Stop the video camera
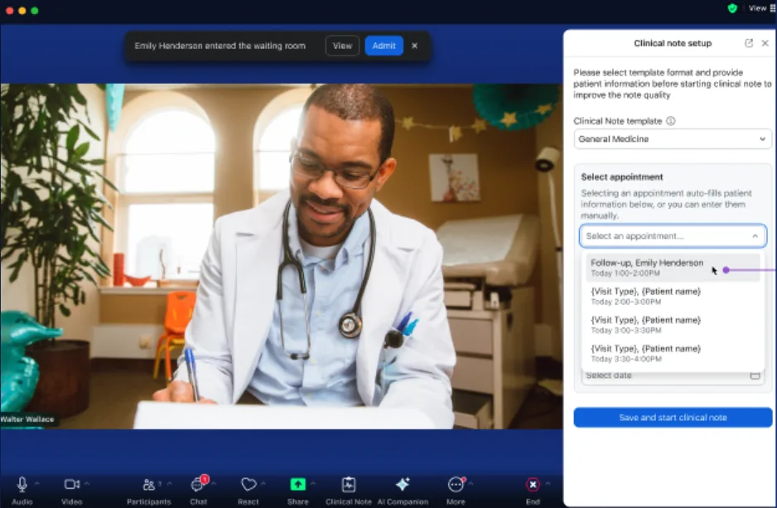Viewport: 777px width, 508px height. click(x=71, y=482)
